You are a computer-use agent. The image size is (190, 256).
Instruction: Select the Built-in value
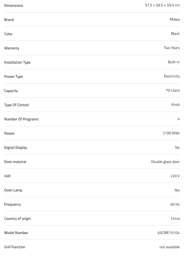[174, 62]
